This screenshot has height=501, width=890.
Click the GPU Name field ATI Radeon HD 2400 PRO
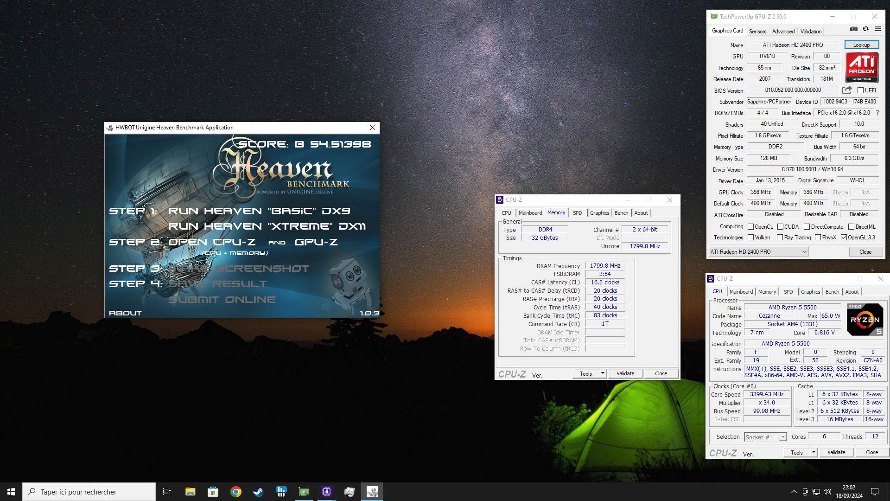point(793,45)
